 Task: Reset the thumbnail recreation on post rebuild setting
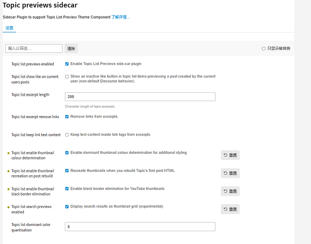tap(230, 173)
